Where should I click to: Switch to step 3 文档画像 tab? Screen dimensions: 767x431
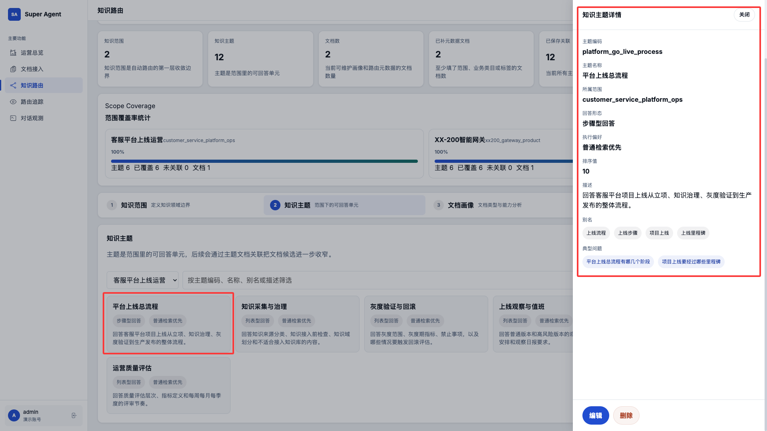click(x=461, y=205)
